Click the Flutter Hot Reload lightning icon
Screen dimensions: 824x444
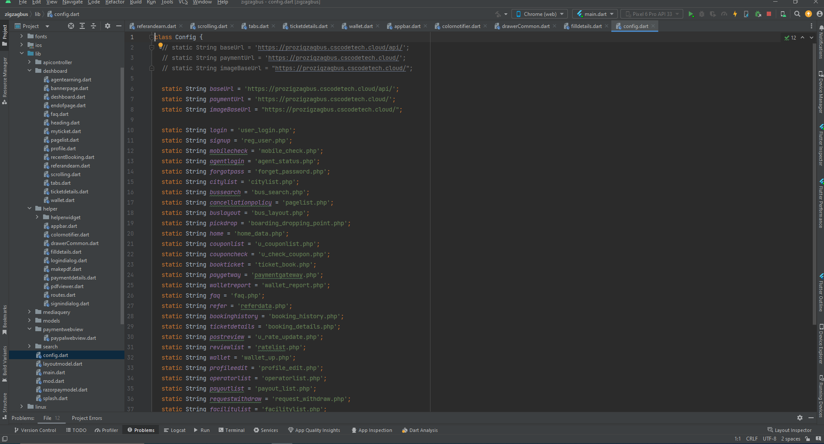(x=735, y=14)
